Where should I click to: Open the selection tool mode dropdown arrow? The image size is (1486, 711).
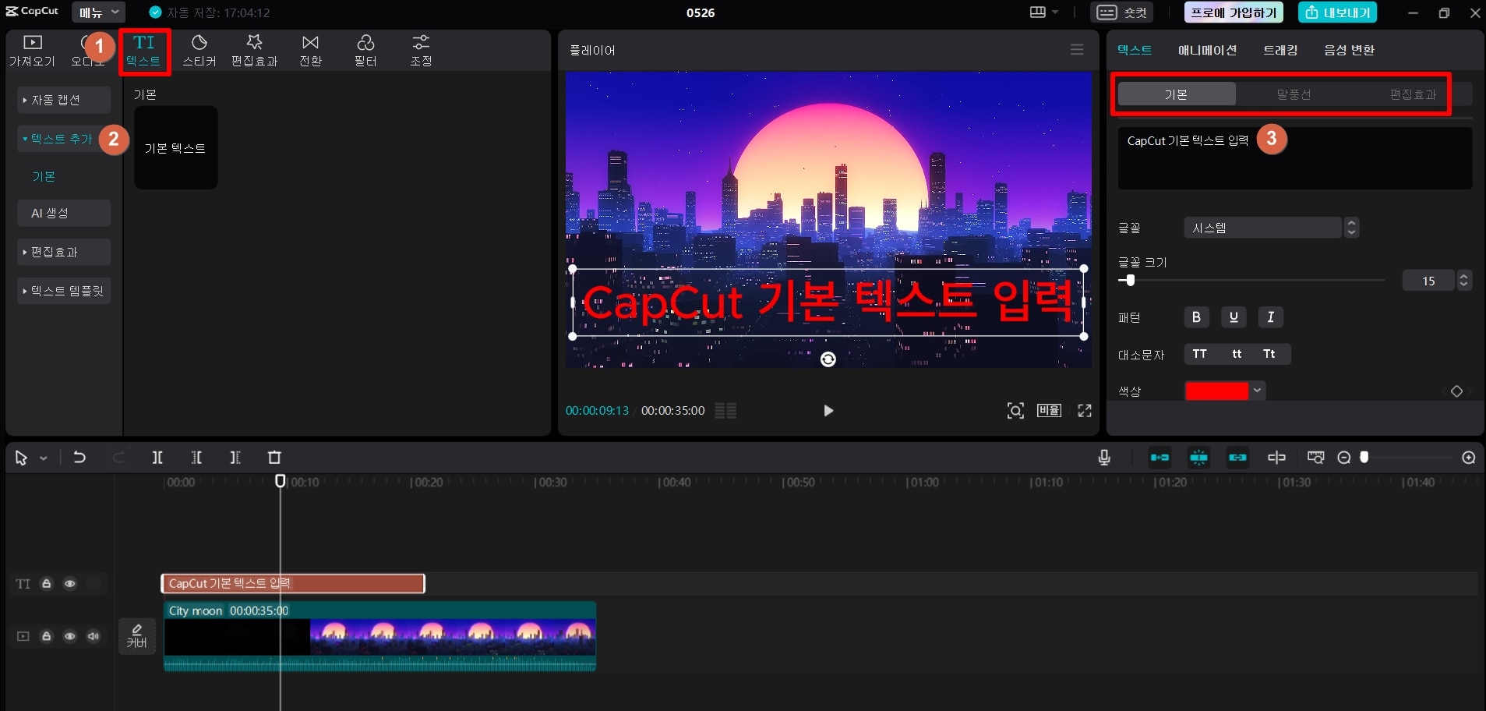(x=44, y=458)
